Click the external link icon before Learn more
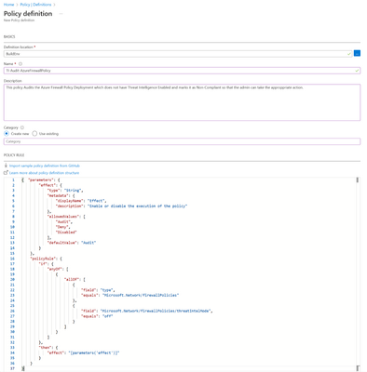 (6, 173)
